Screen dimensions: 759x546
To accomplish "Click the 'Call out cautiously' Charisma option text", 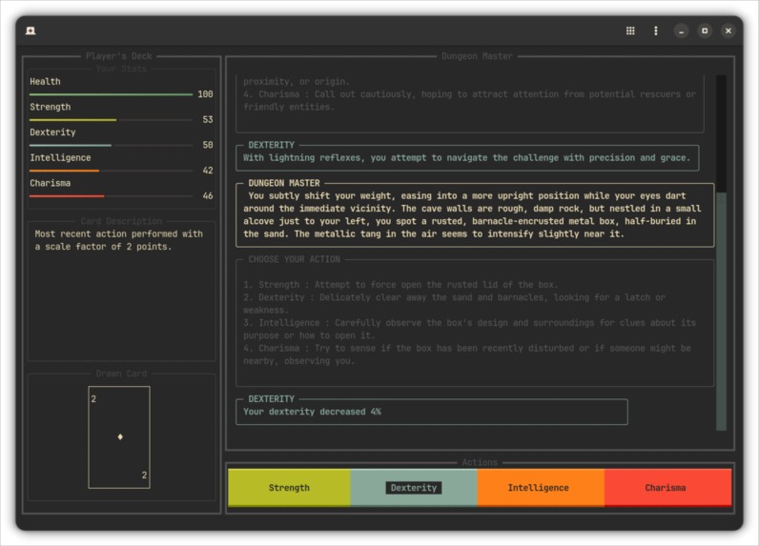I will (469, 101).
